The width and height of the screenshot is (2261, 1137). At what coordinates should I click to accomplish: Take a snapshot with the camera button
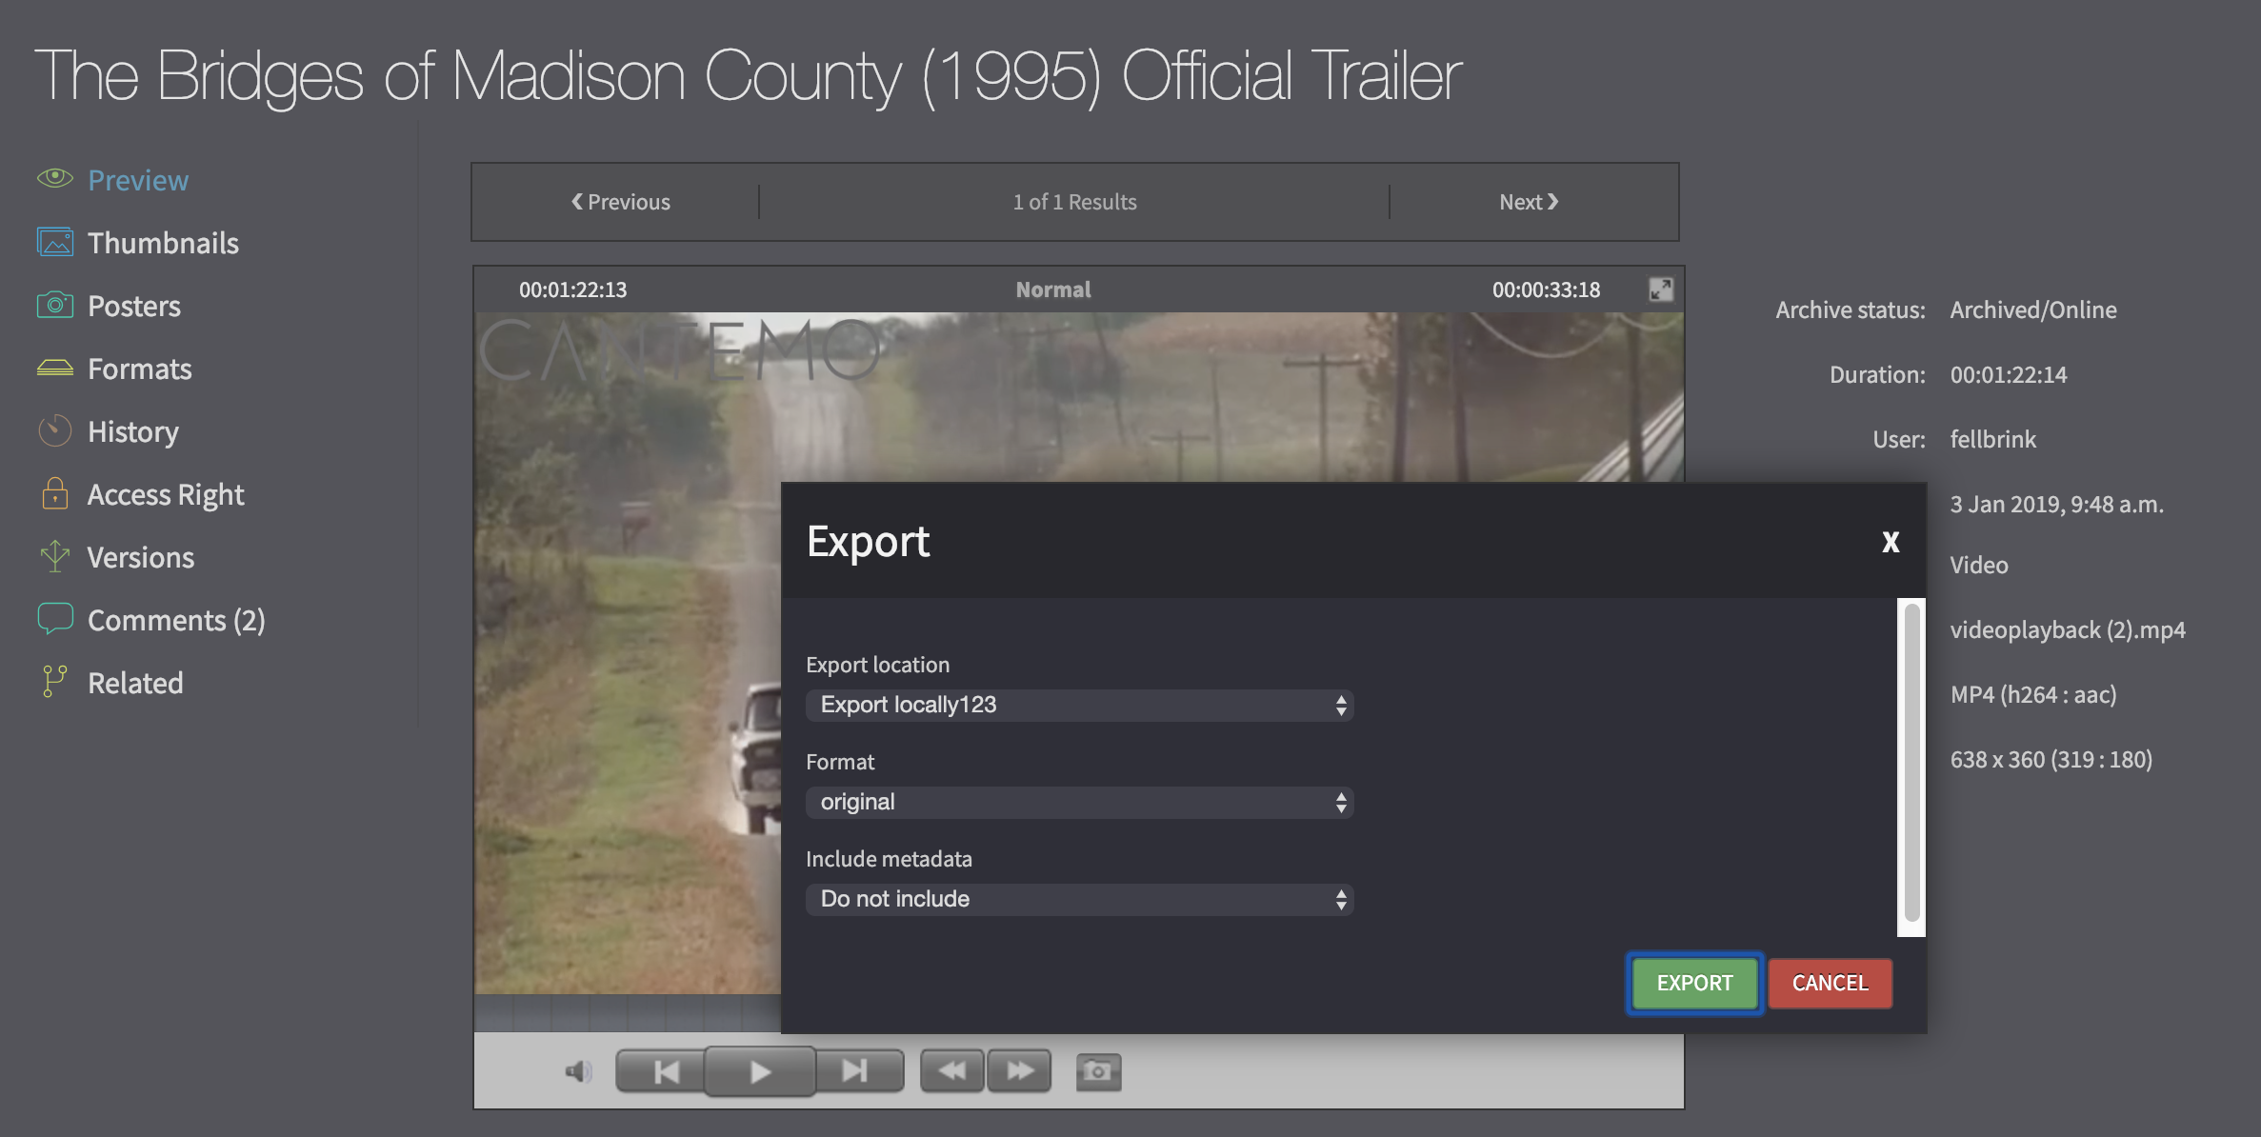point(1098,1072)
